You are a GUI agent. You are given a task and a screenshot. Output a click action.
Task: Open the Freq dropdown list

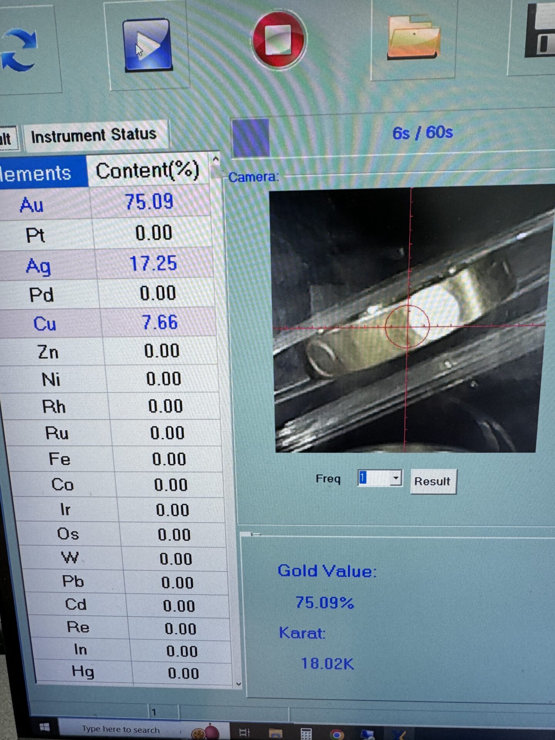click(x=395, y=478)
